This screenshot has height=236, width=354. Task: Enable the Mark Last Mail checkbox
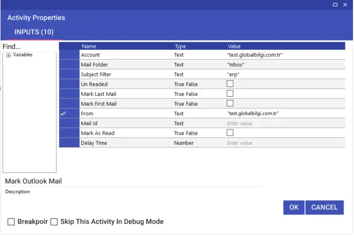230,94
